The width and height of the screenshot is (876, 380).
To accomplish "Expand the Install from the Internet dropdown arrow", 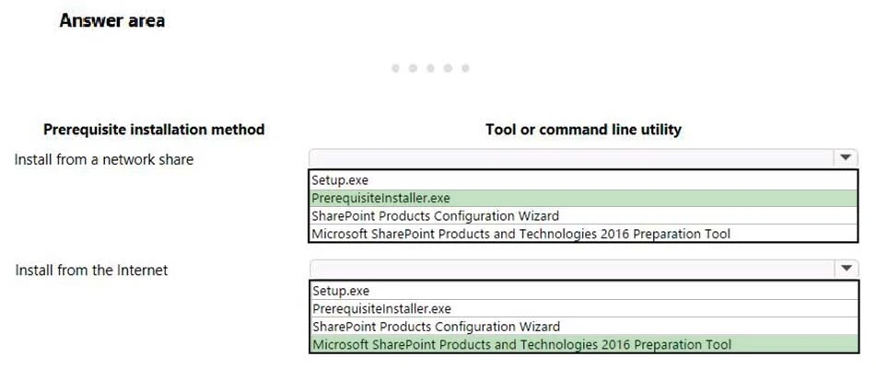I will 846,269.
